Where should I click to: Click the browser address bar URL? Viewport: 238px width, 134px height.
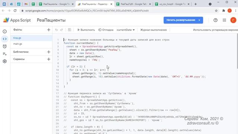click(x=87, y=11)
